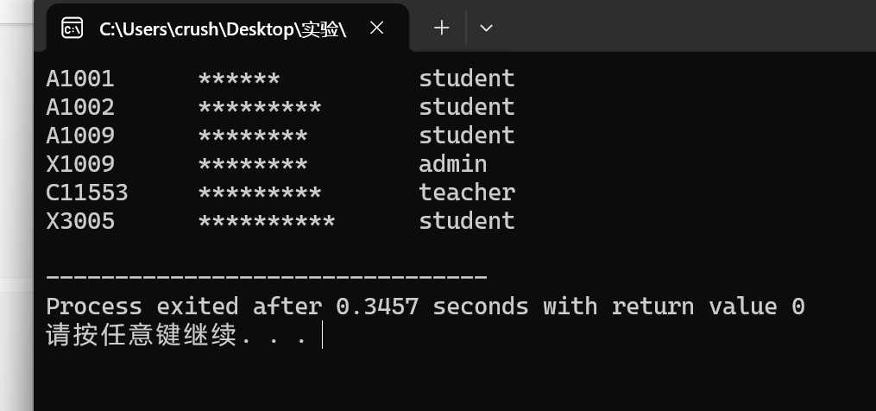Click the Process exited after text
Screen dimensions: 876x411
tap(184, 307)
